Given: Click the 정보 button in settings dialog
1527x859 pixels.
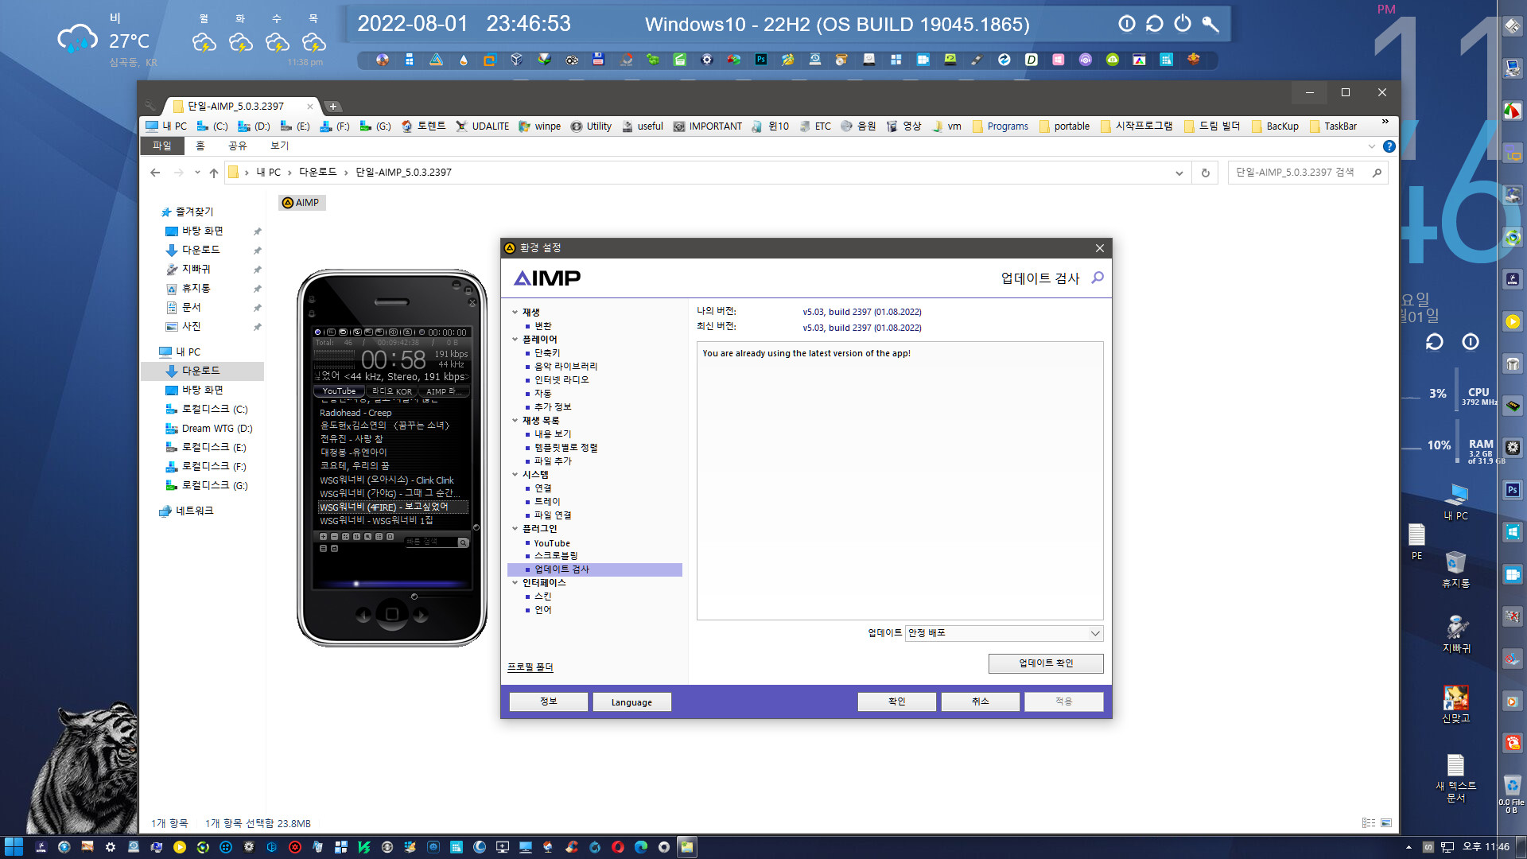Looking at the screenshot, I should [x=549, y=702].
